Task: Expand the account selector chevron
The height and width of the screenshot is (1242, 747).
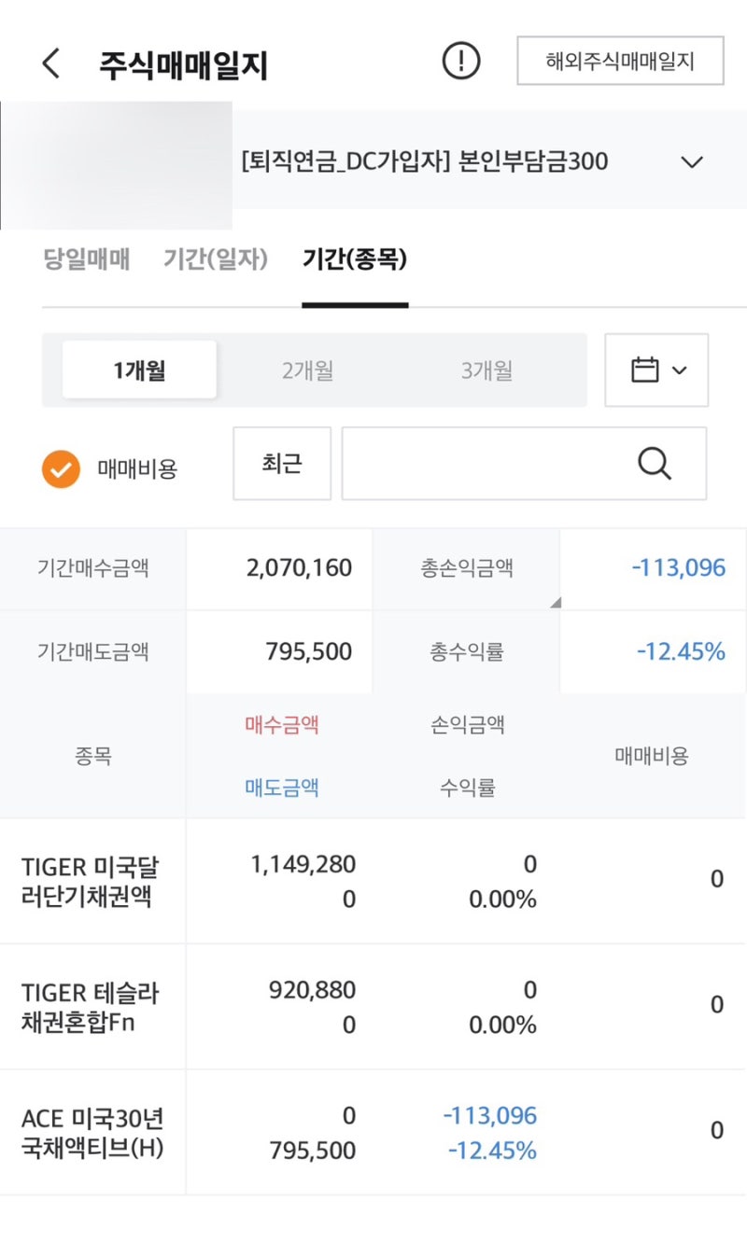Action: (x=692, y=162)
